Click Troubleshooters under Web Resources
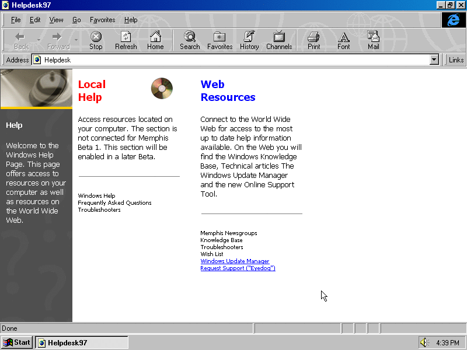 (222, 247)
